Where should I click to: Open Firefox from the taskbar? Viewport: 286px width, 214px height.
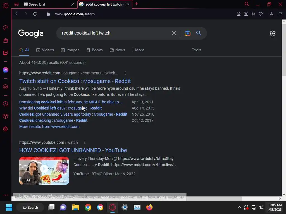[149, 207]
